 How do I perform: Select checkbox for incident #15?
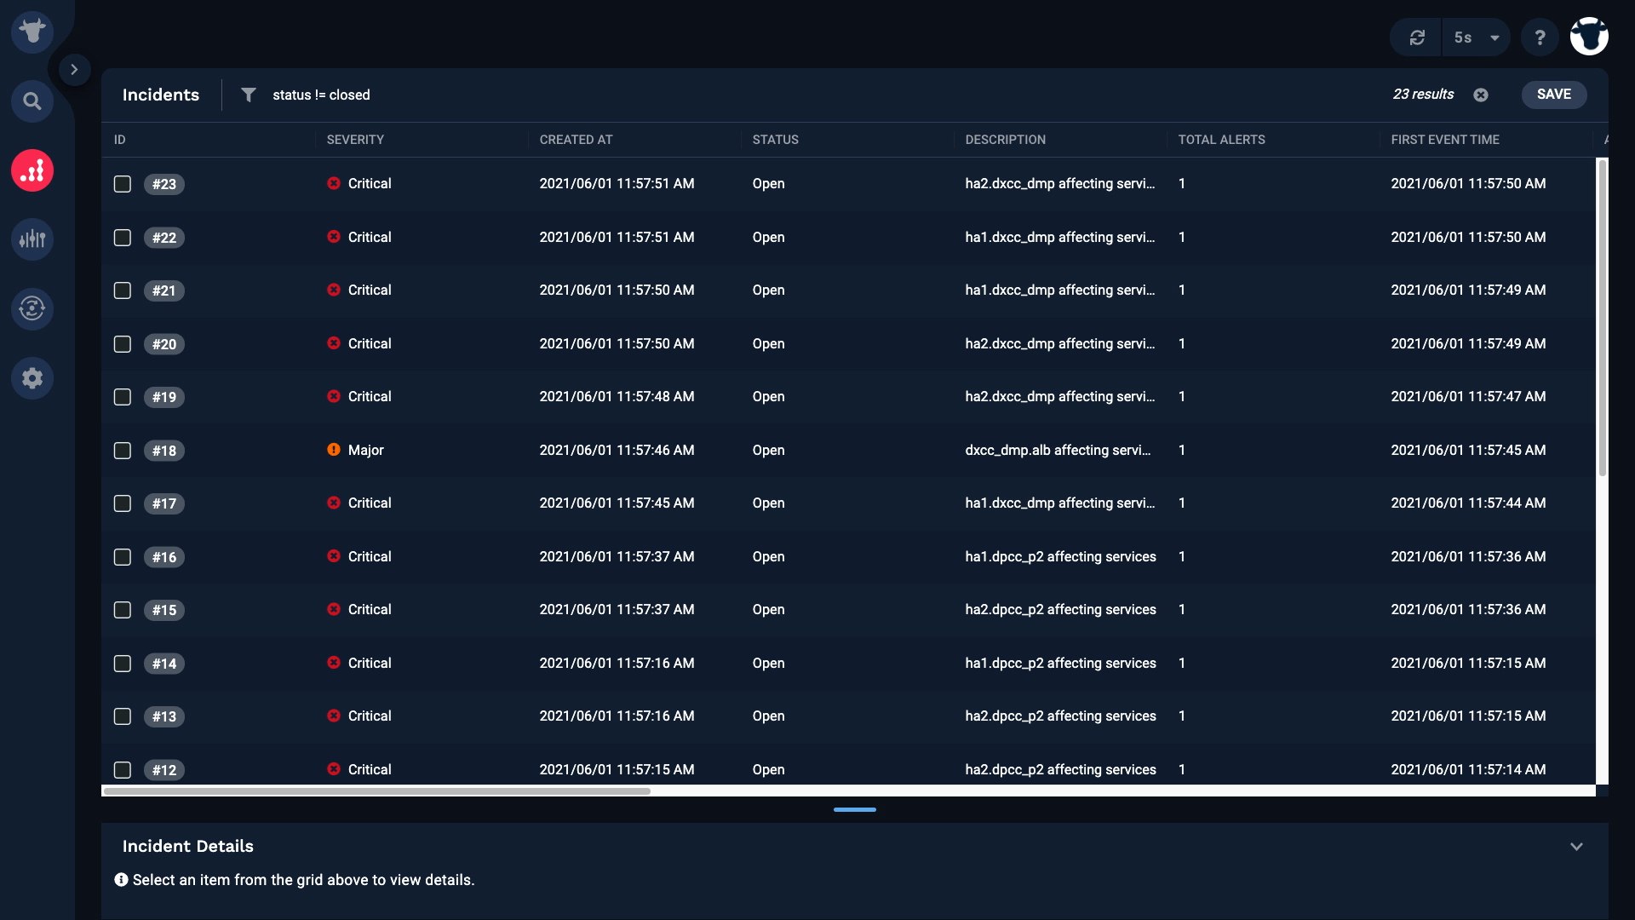tap(123, 610)
